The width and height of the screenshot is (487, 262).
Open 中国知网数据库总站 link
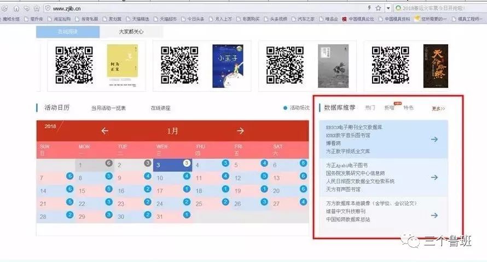tap(348, 219)
